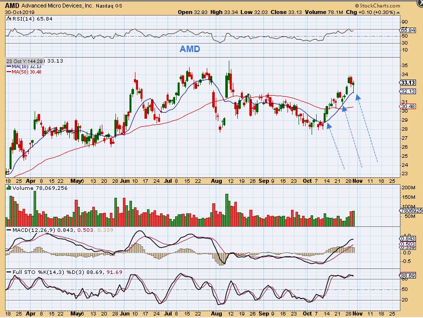Screen dimensions: 423x318
Task: Click the 23 Oct Y:144.29 crosshair tooltip
Action: tap(25, 61)
